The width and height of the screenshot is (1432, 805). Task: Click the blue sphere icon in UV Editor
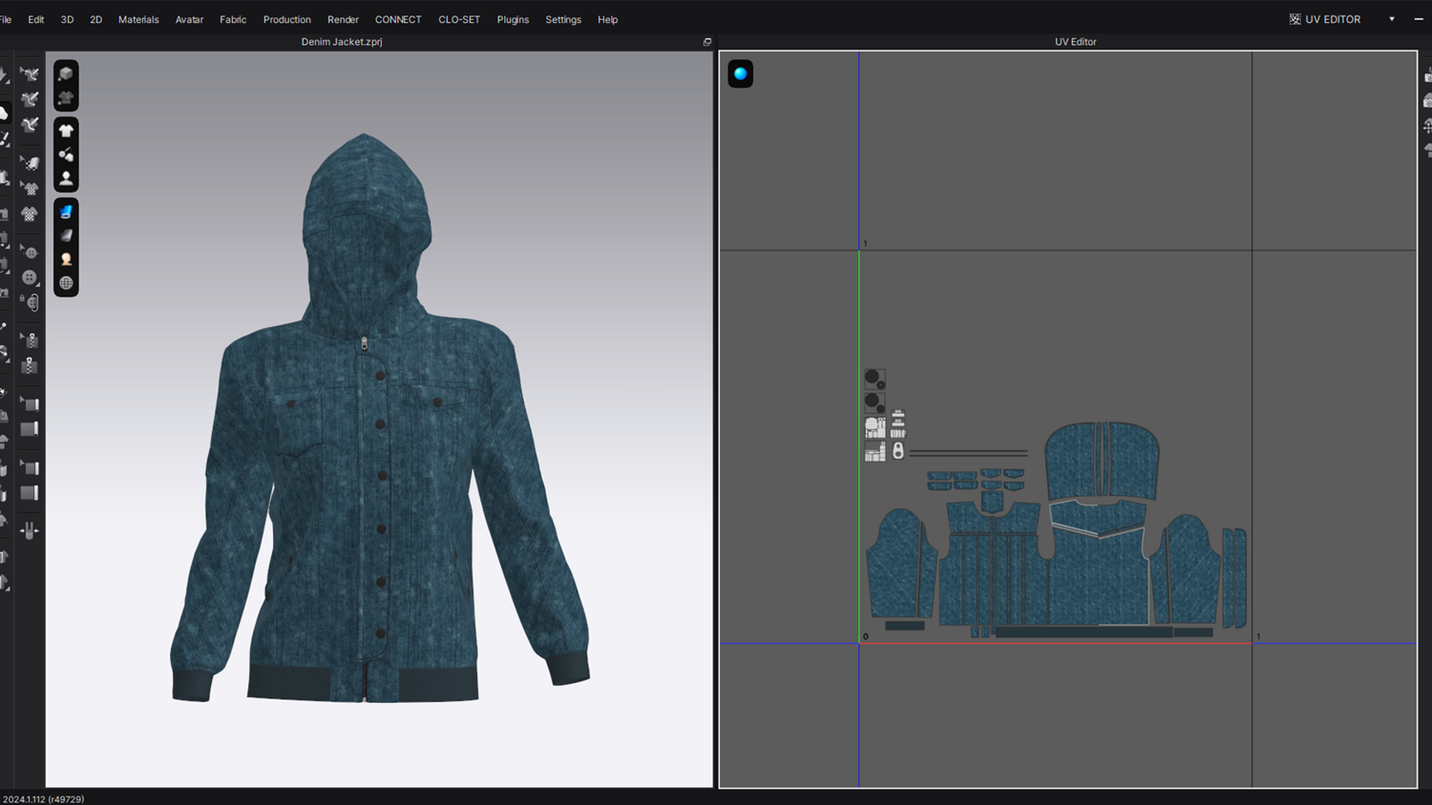pyautogui.click(x=740, y=73)
